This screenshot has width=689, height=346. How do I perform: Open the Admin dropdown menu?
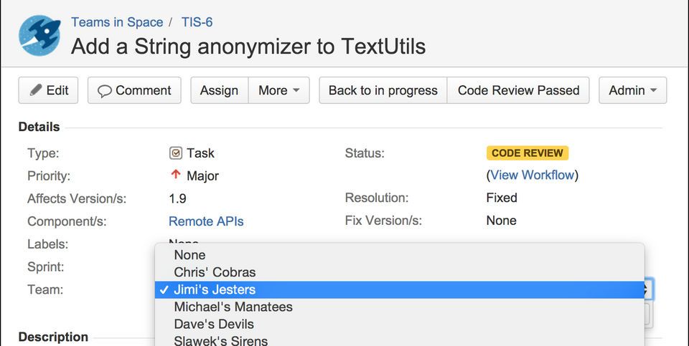(x=632, y=90)
